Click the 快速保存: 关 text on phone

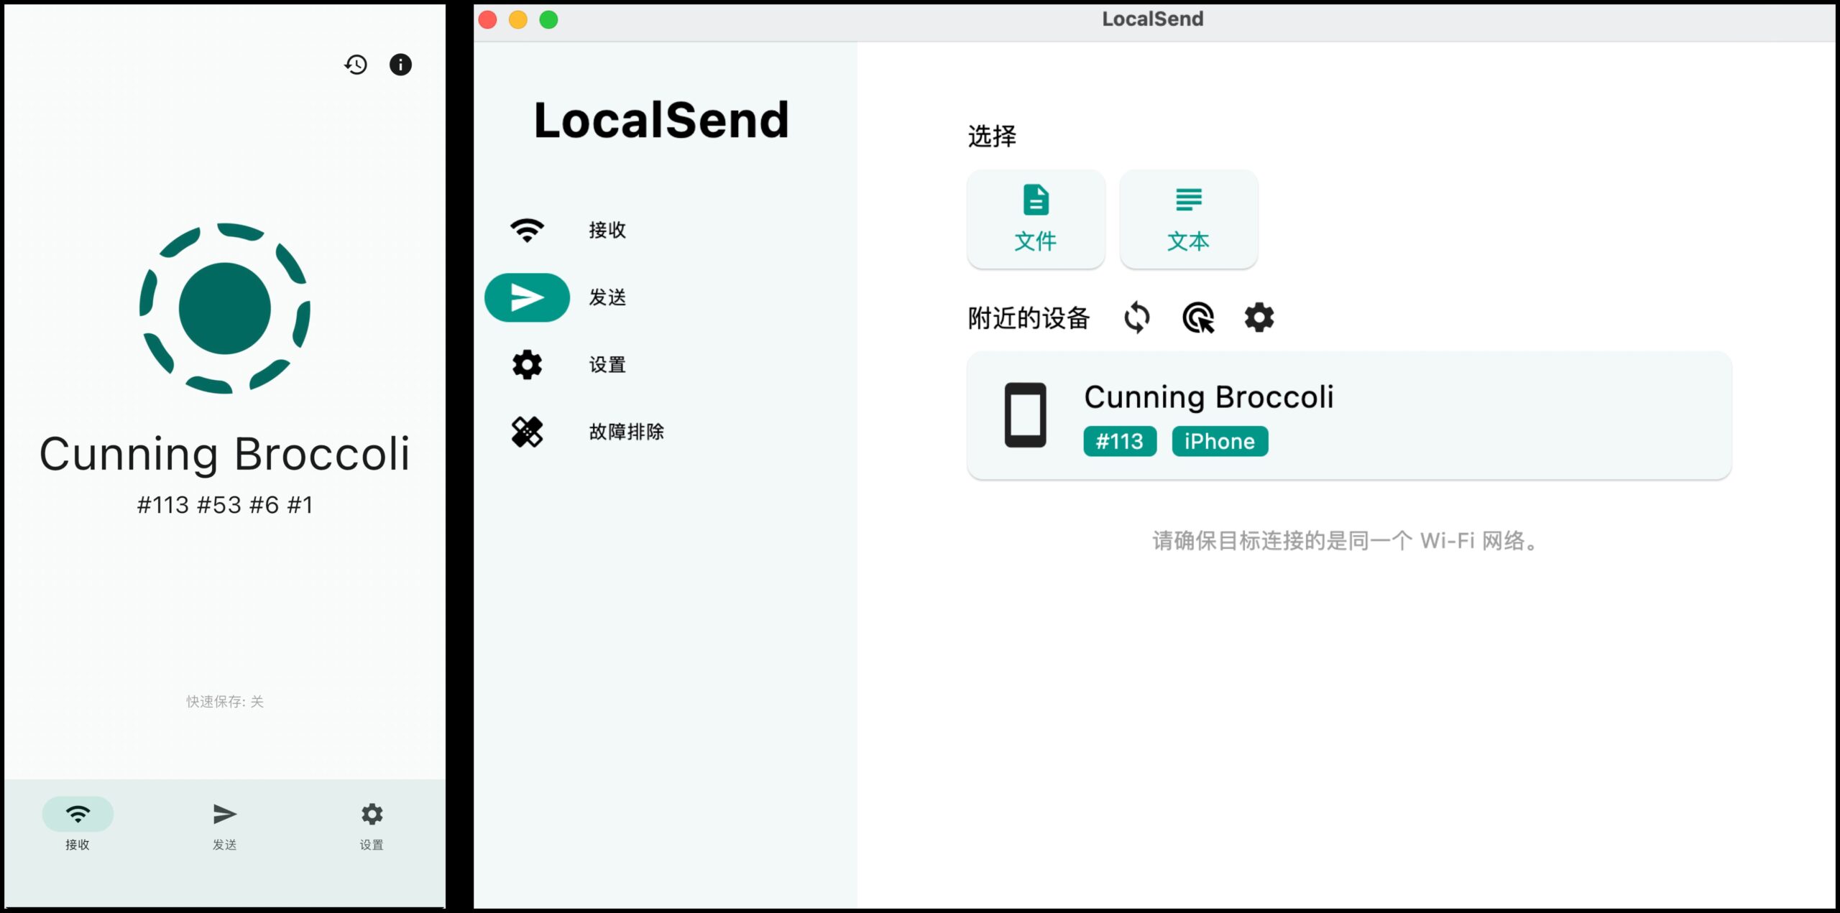[225, 701]
